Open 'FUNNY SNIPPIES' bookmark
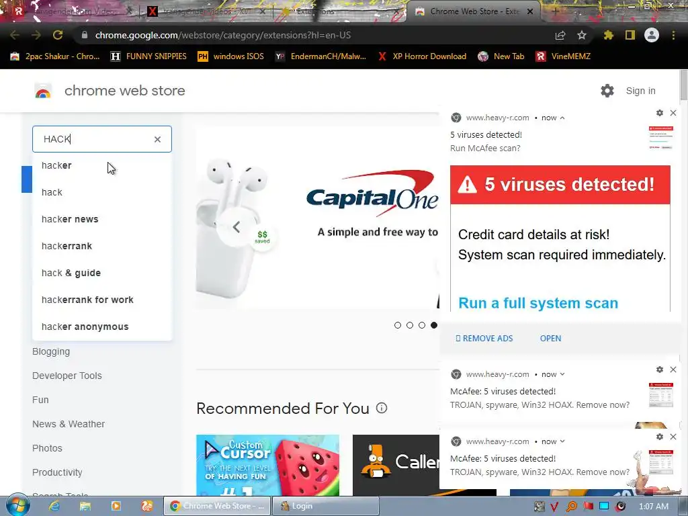The height and width of the screenshot is (516, 688). click(x=148, y=56)
